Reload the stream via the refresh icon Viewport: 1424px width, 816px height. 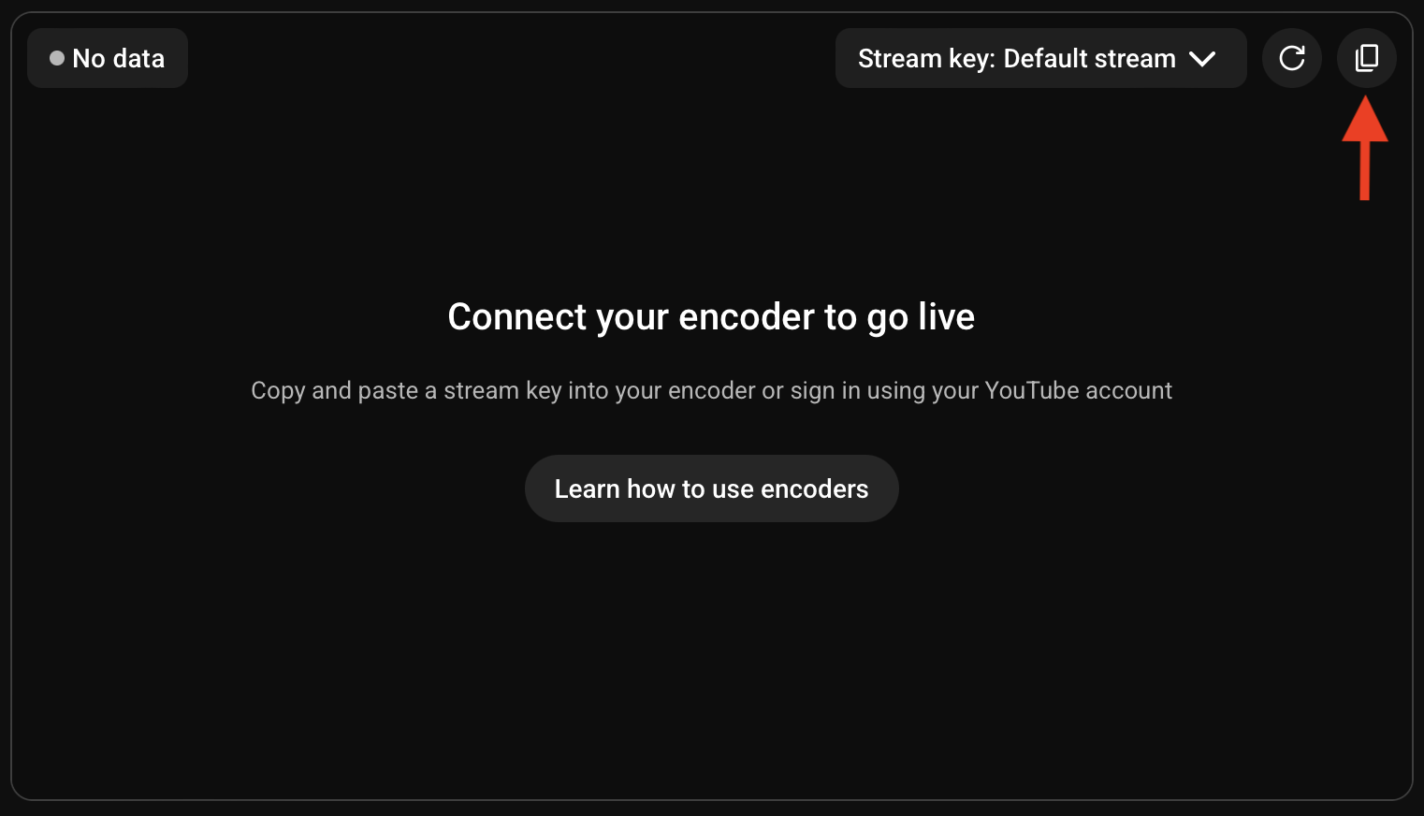(1292, 58)
